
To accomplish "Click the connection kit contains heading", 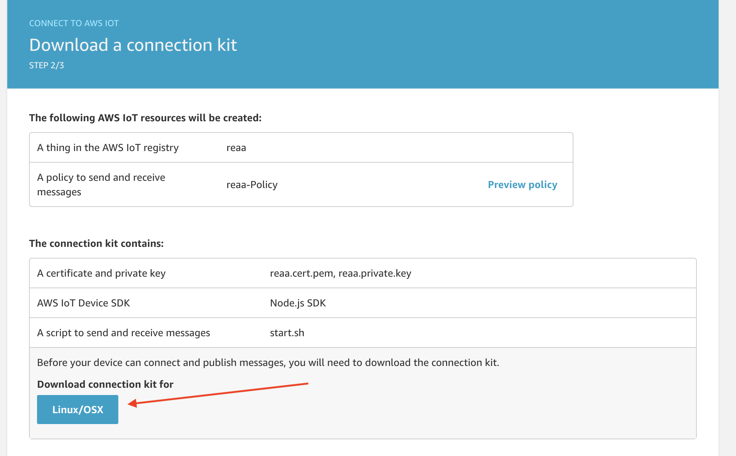I will click(x=97, y=243).
